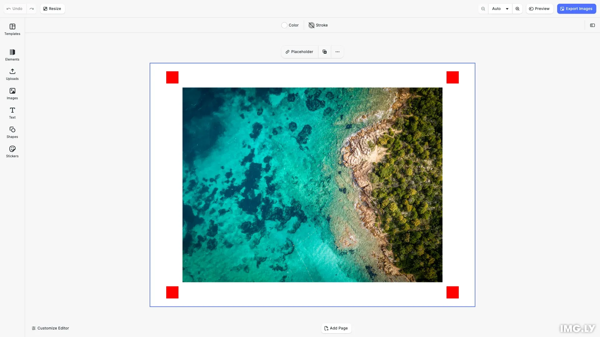Click the zoom out magnifier
Screen dimensions: 600x337
pos(483,9)
